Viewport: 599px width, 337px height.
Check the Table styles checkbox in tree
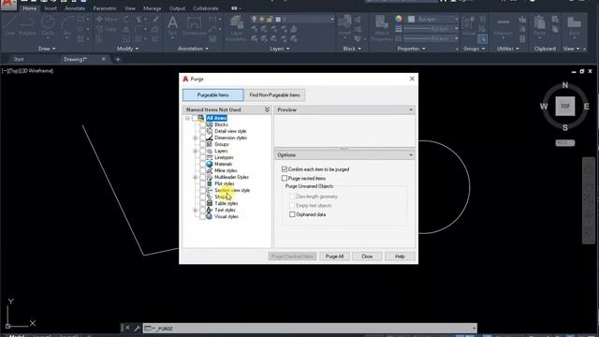click(x=202, y=203)
